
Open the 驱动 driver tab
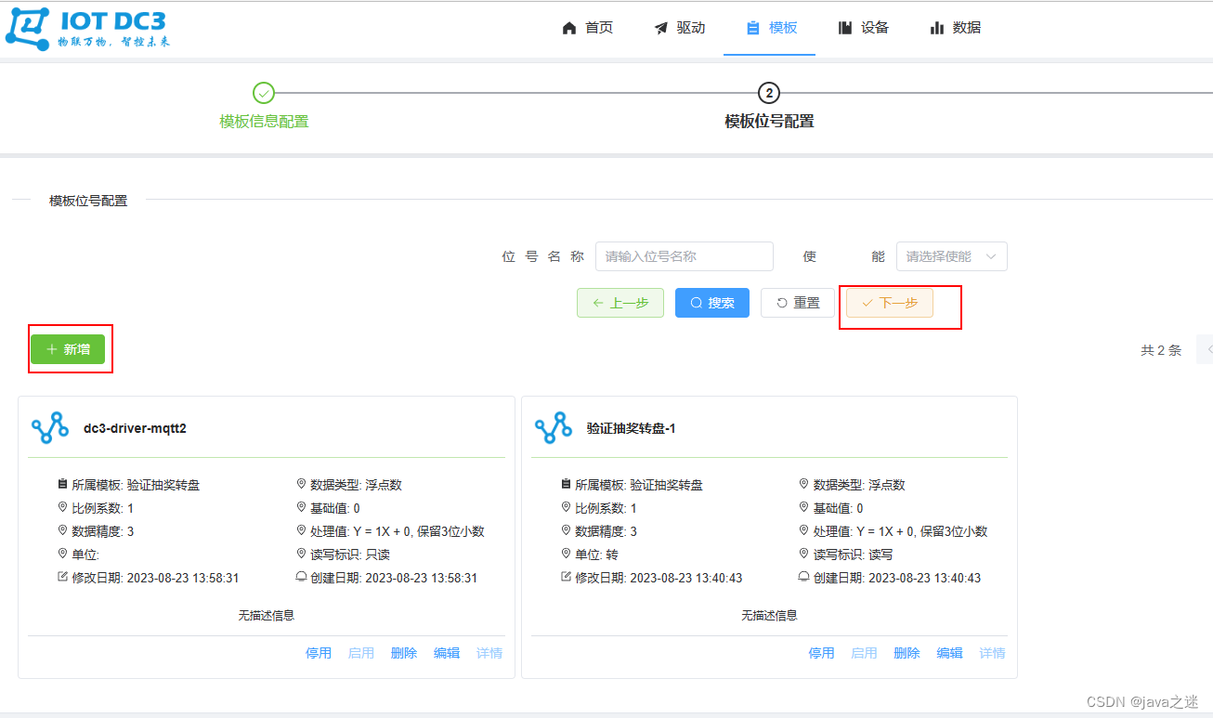click(x=680, y=28)
